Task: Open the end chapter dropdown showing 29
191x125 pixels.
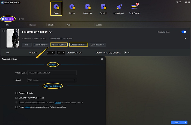Action: coord(61,53)
